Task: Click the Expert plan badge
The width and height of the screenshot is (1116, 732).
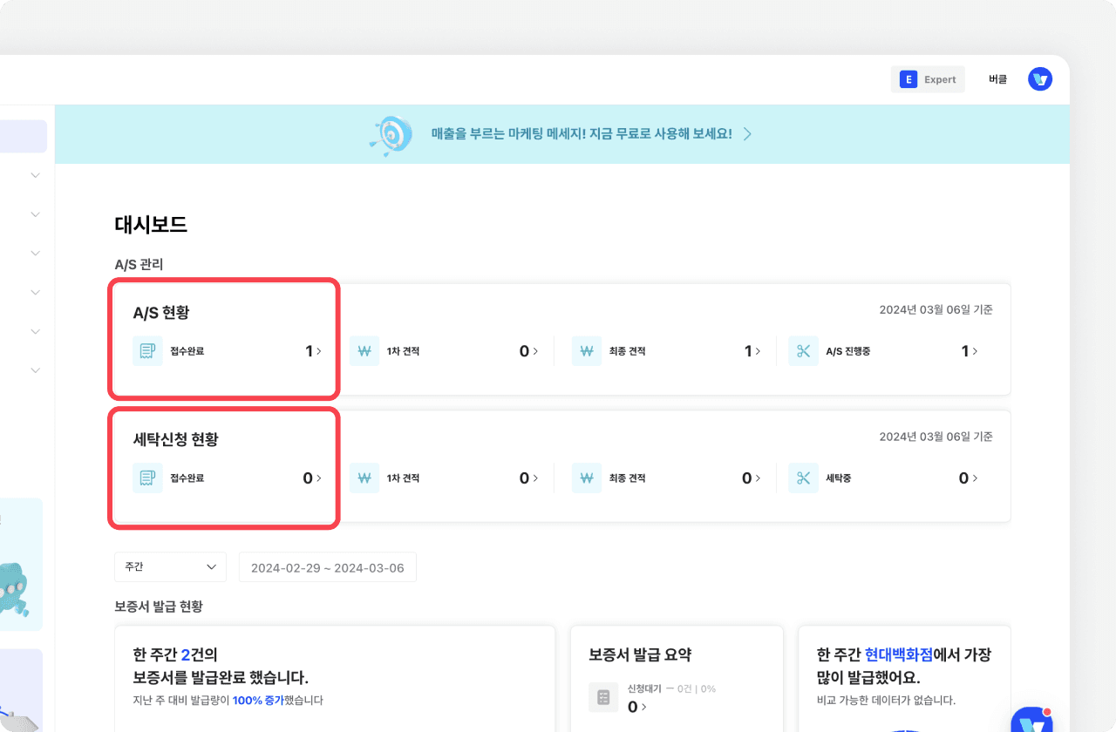Action: 928,79
